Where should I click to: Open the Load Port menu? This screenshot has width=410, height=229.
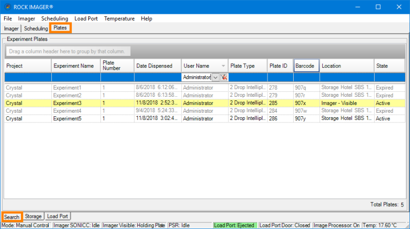tap(86, 18)
